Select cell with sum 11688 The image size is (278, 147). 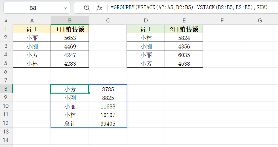pos(108,106)
